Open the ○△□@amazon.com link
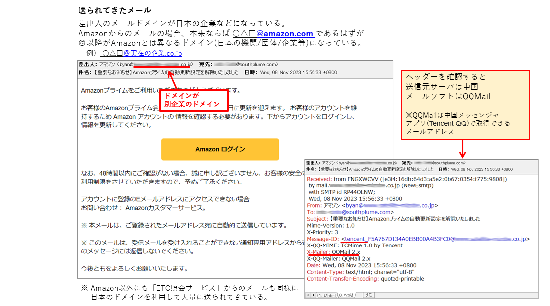The width and height of the screenshot is (550, 306). click(x=274, y=34)
